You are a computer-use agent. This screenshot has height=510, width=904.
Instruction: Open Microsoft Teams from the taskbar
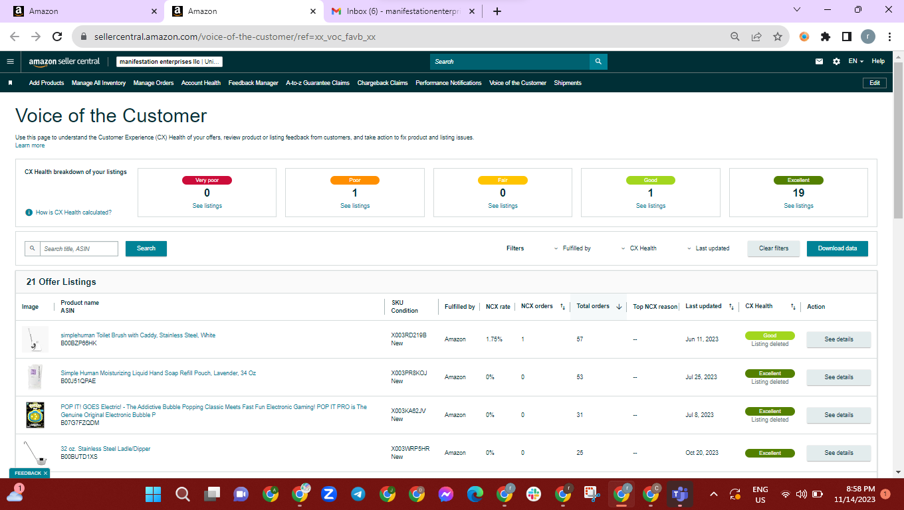tap(679, 494)
